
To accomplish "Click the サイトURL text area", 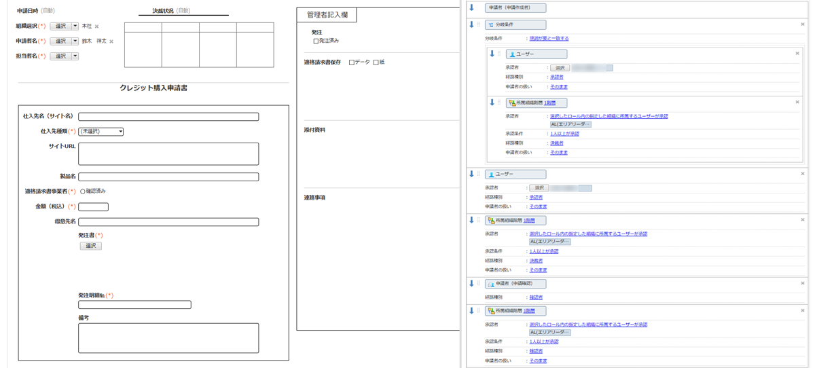I will (x=168, y=154).
